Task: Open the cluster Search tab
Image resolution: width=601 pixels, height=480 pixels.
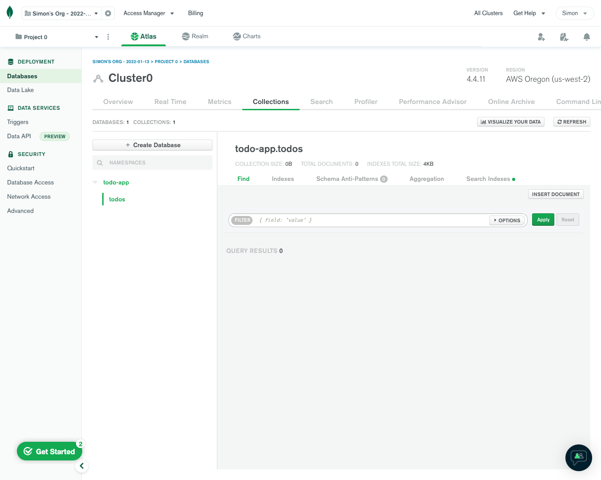Action: (x=321, y=102)
